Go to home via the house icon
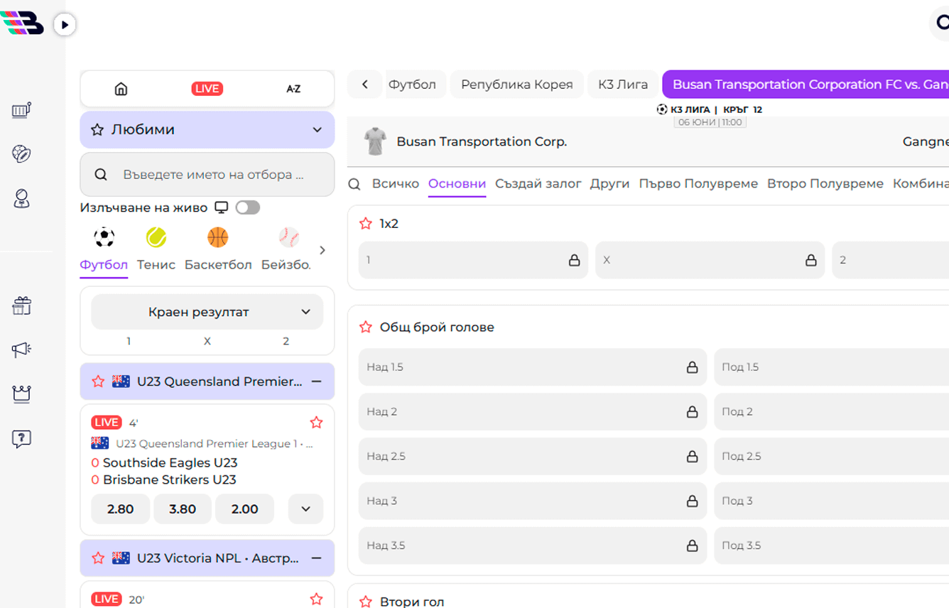 [x=121, y=89]
